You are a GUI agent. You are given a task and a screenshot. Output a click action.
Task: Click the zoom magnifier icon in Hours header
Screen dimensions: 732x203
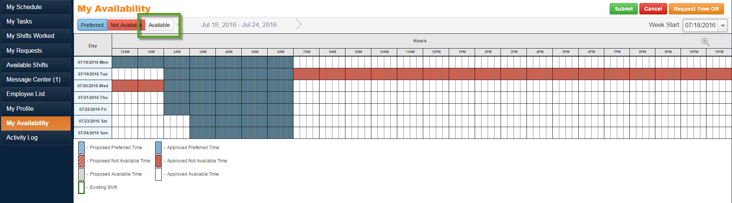click(705, 42)
